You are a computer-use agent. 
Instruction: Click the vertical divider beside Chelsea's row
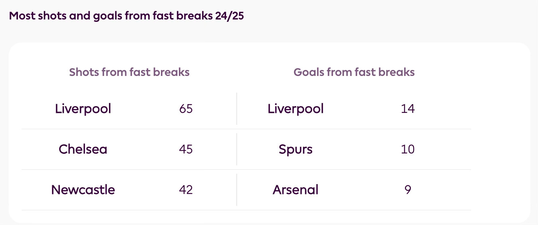237,149
